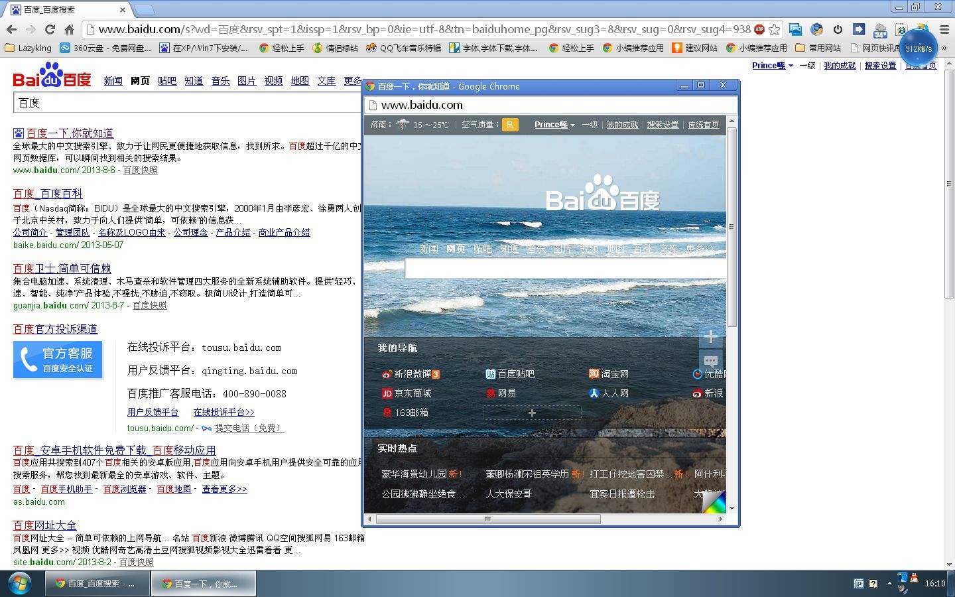Screen dimensions: 955x597
Task: Click the 在线投诉平台>> link
Action: point(223,412)
